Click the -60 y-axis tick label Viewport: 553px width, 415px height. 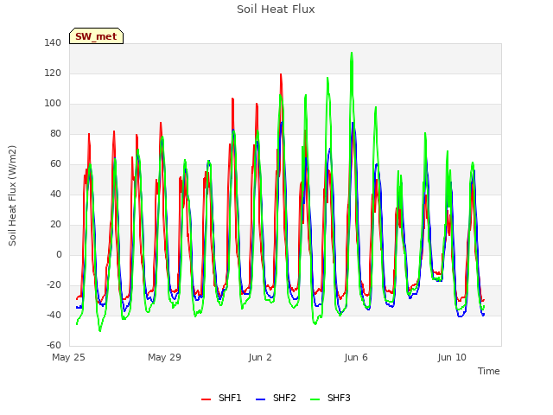[54, 346]
